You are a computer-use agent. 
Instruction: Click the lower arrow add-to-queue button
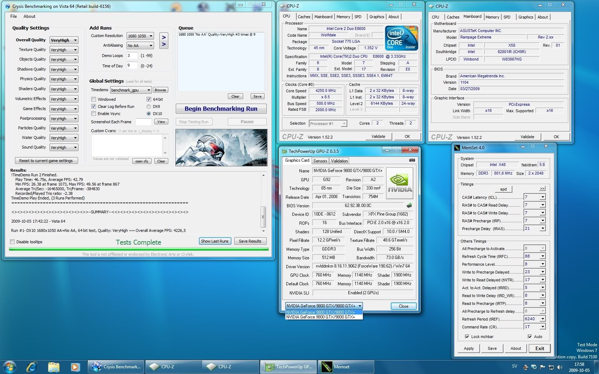pos(164,45)
